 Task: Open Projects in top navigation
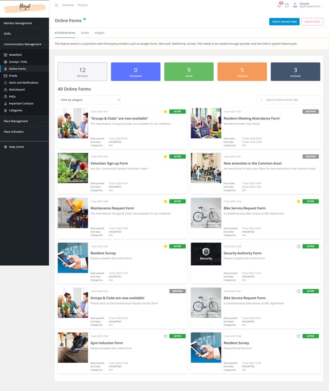pos(82,5)
